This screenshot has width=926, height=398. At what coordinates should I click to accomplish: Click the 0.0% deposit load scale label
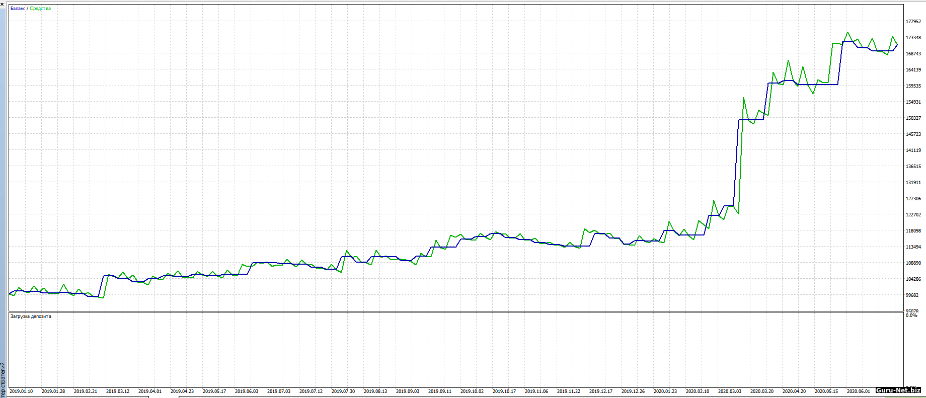[911, 315]
